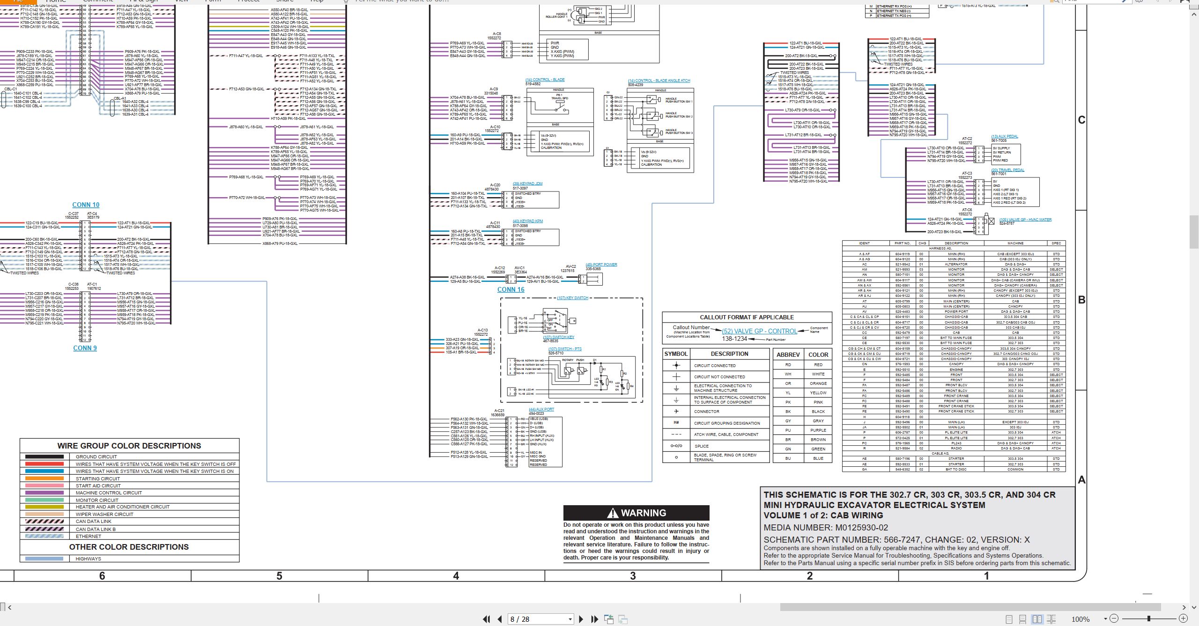Toggle facing pages view
The height and width of the screenshot is (626, 1199).
coord(1037,619)
